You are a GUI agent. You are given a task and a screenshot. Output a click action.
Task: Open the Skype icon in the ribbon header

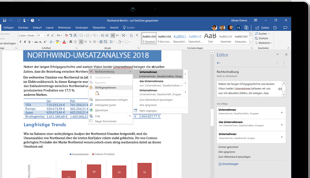pyautogui.click(x=246, y=27)
